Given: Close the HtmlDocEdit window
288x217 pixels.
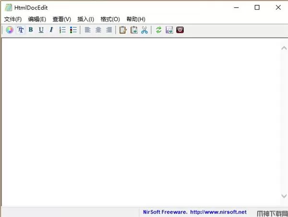Looking at the screenshot, I should 278,8.
